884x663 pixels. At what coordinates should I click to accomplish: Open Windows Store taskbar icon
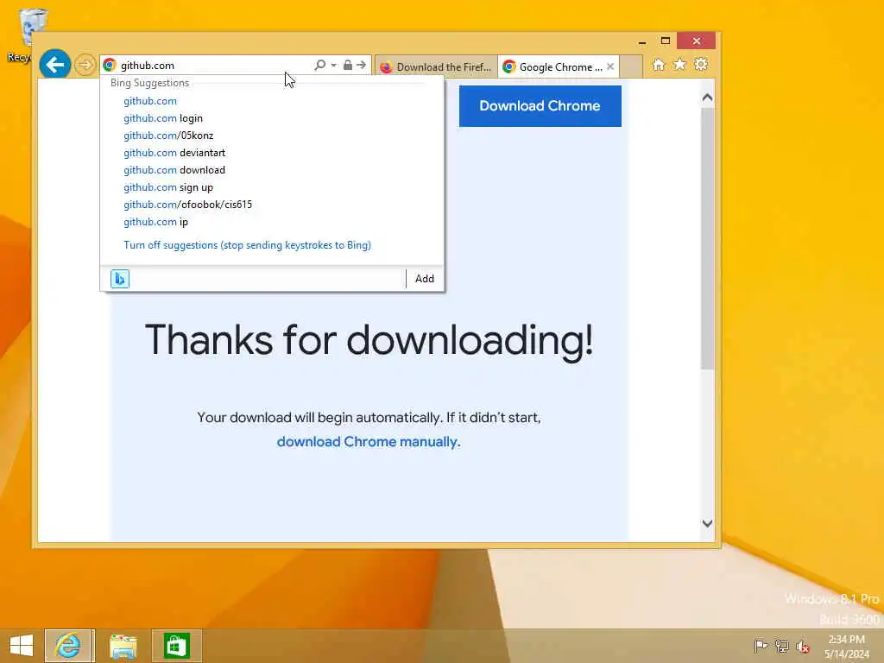click(x=176, y=646)
